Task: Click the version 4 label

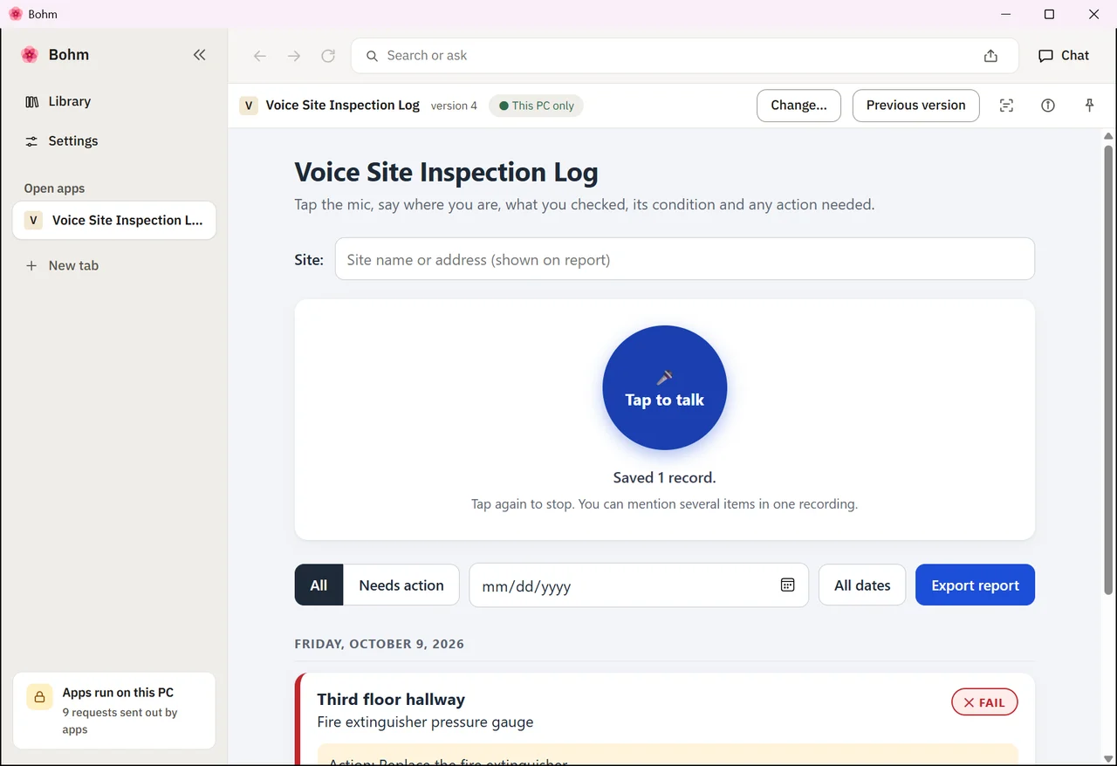Action: point(454,106)
